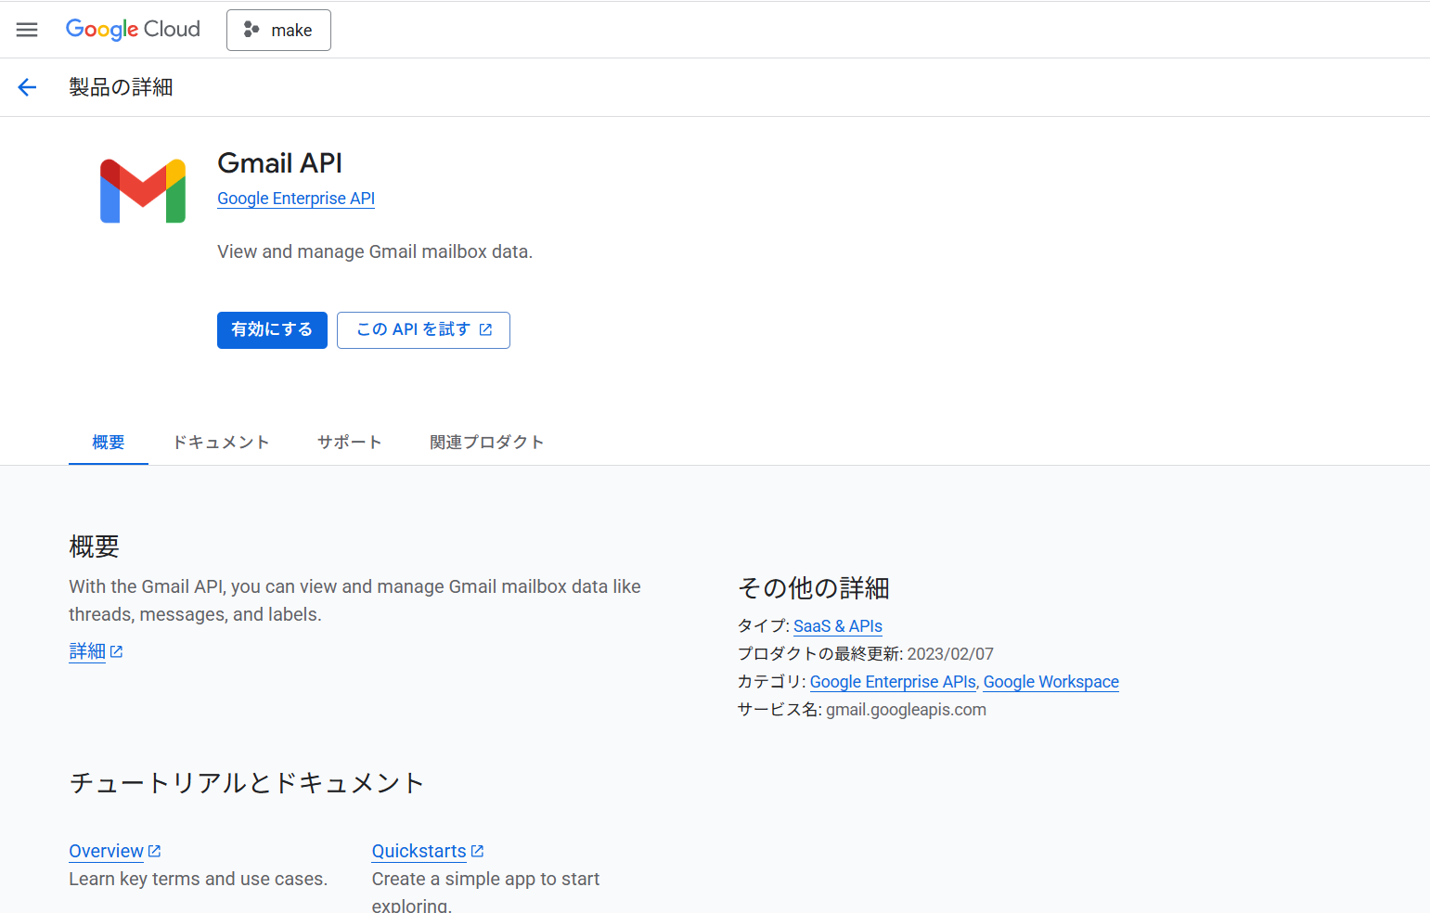Select the 概要 tab

(109, 443)
